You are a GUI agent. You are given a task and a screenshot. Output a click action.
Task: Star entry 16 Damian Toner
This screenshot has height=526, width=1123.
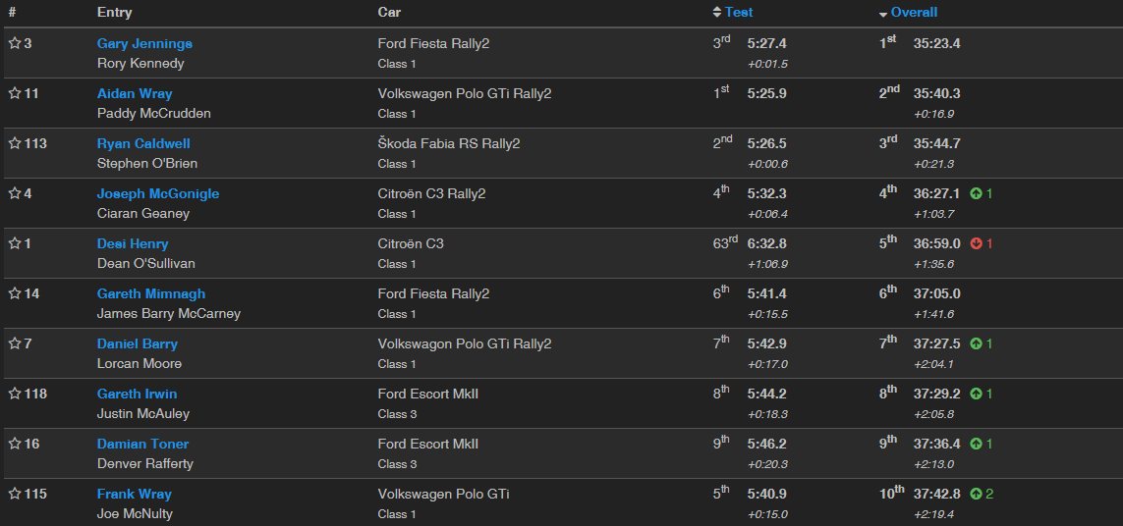(15, 444)
